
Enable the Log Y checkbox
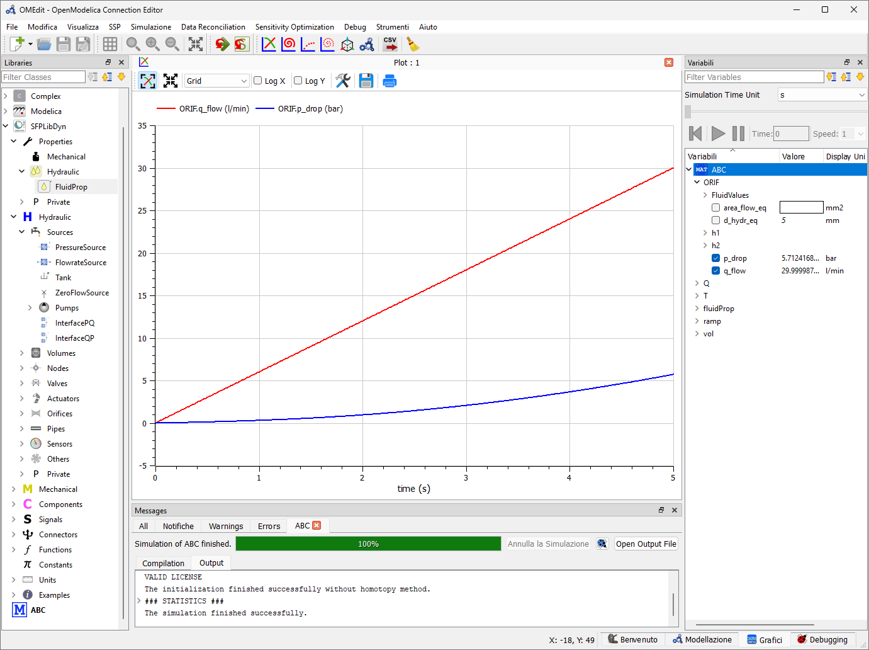coord(298,81)
